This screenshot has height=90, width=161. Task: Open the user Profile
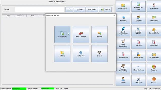(x=123, y=80)
